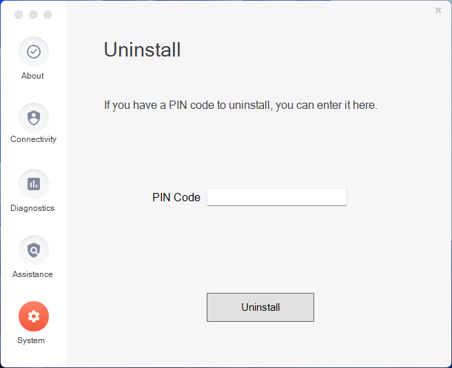
Task: Switch to the Connectivity tab label
Action: tap(34, 139)
